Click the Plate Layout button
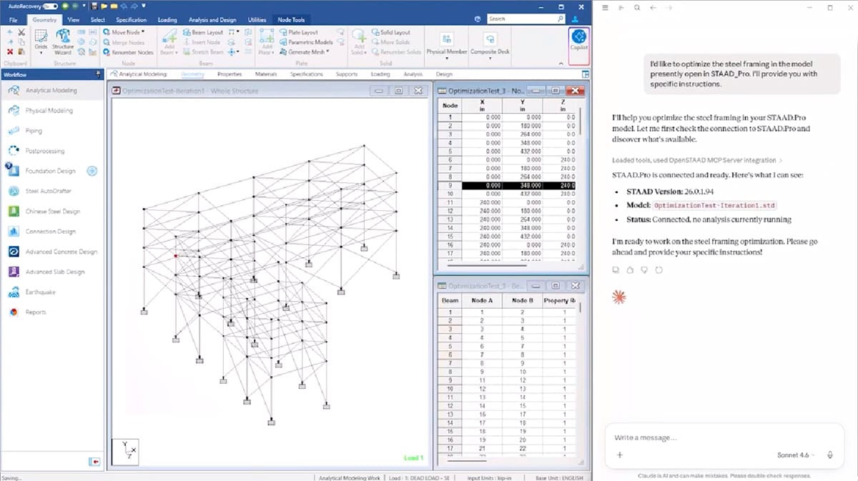Image resolution: width=858 pixels, height=481 pixels. click(x=299, y=33)
